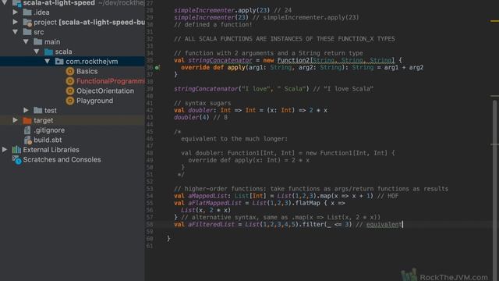The height and width of the screenshot is (281, 499).
Task: Click the project build module folder icon
Action: pos(27,23)
